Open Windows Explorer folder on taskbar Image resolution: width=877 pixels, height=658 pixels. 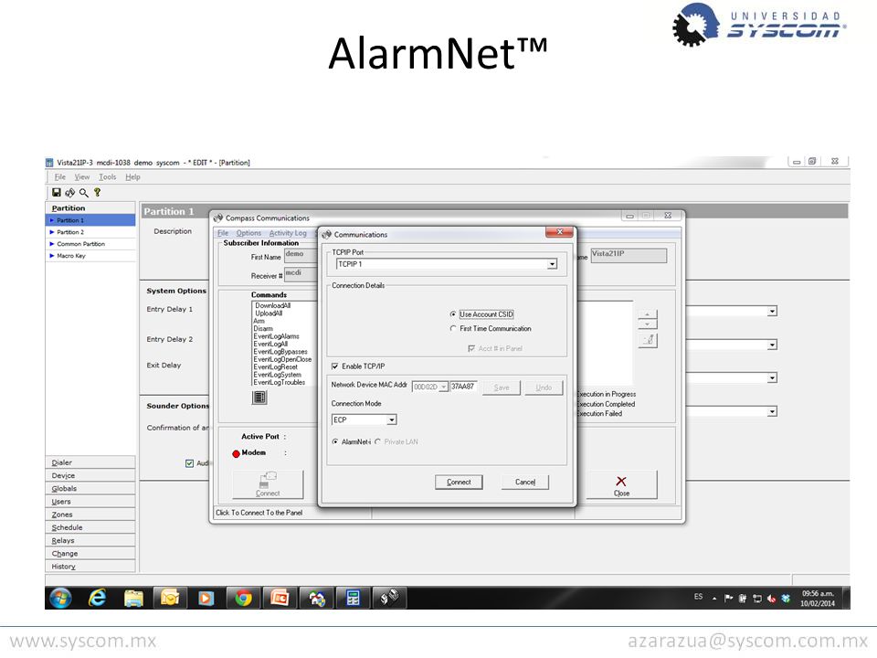133,598
